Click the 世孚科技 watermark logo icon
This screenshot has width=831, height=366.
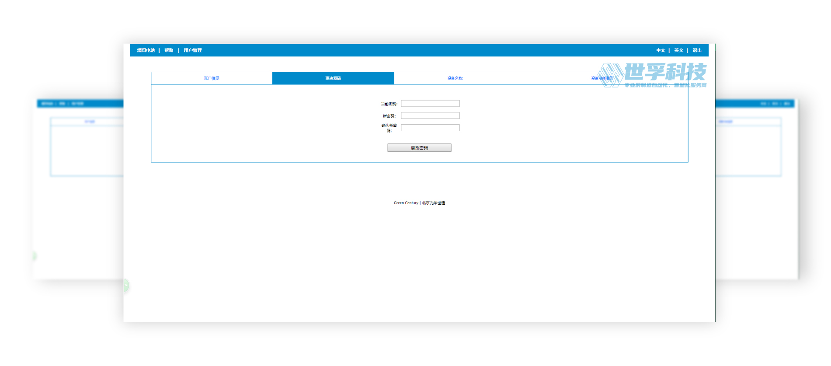click(611, 75)
